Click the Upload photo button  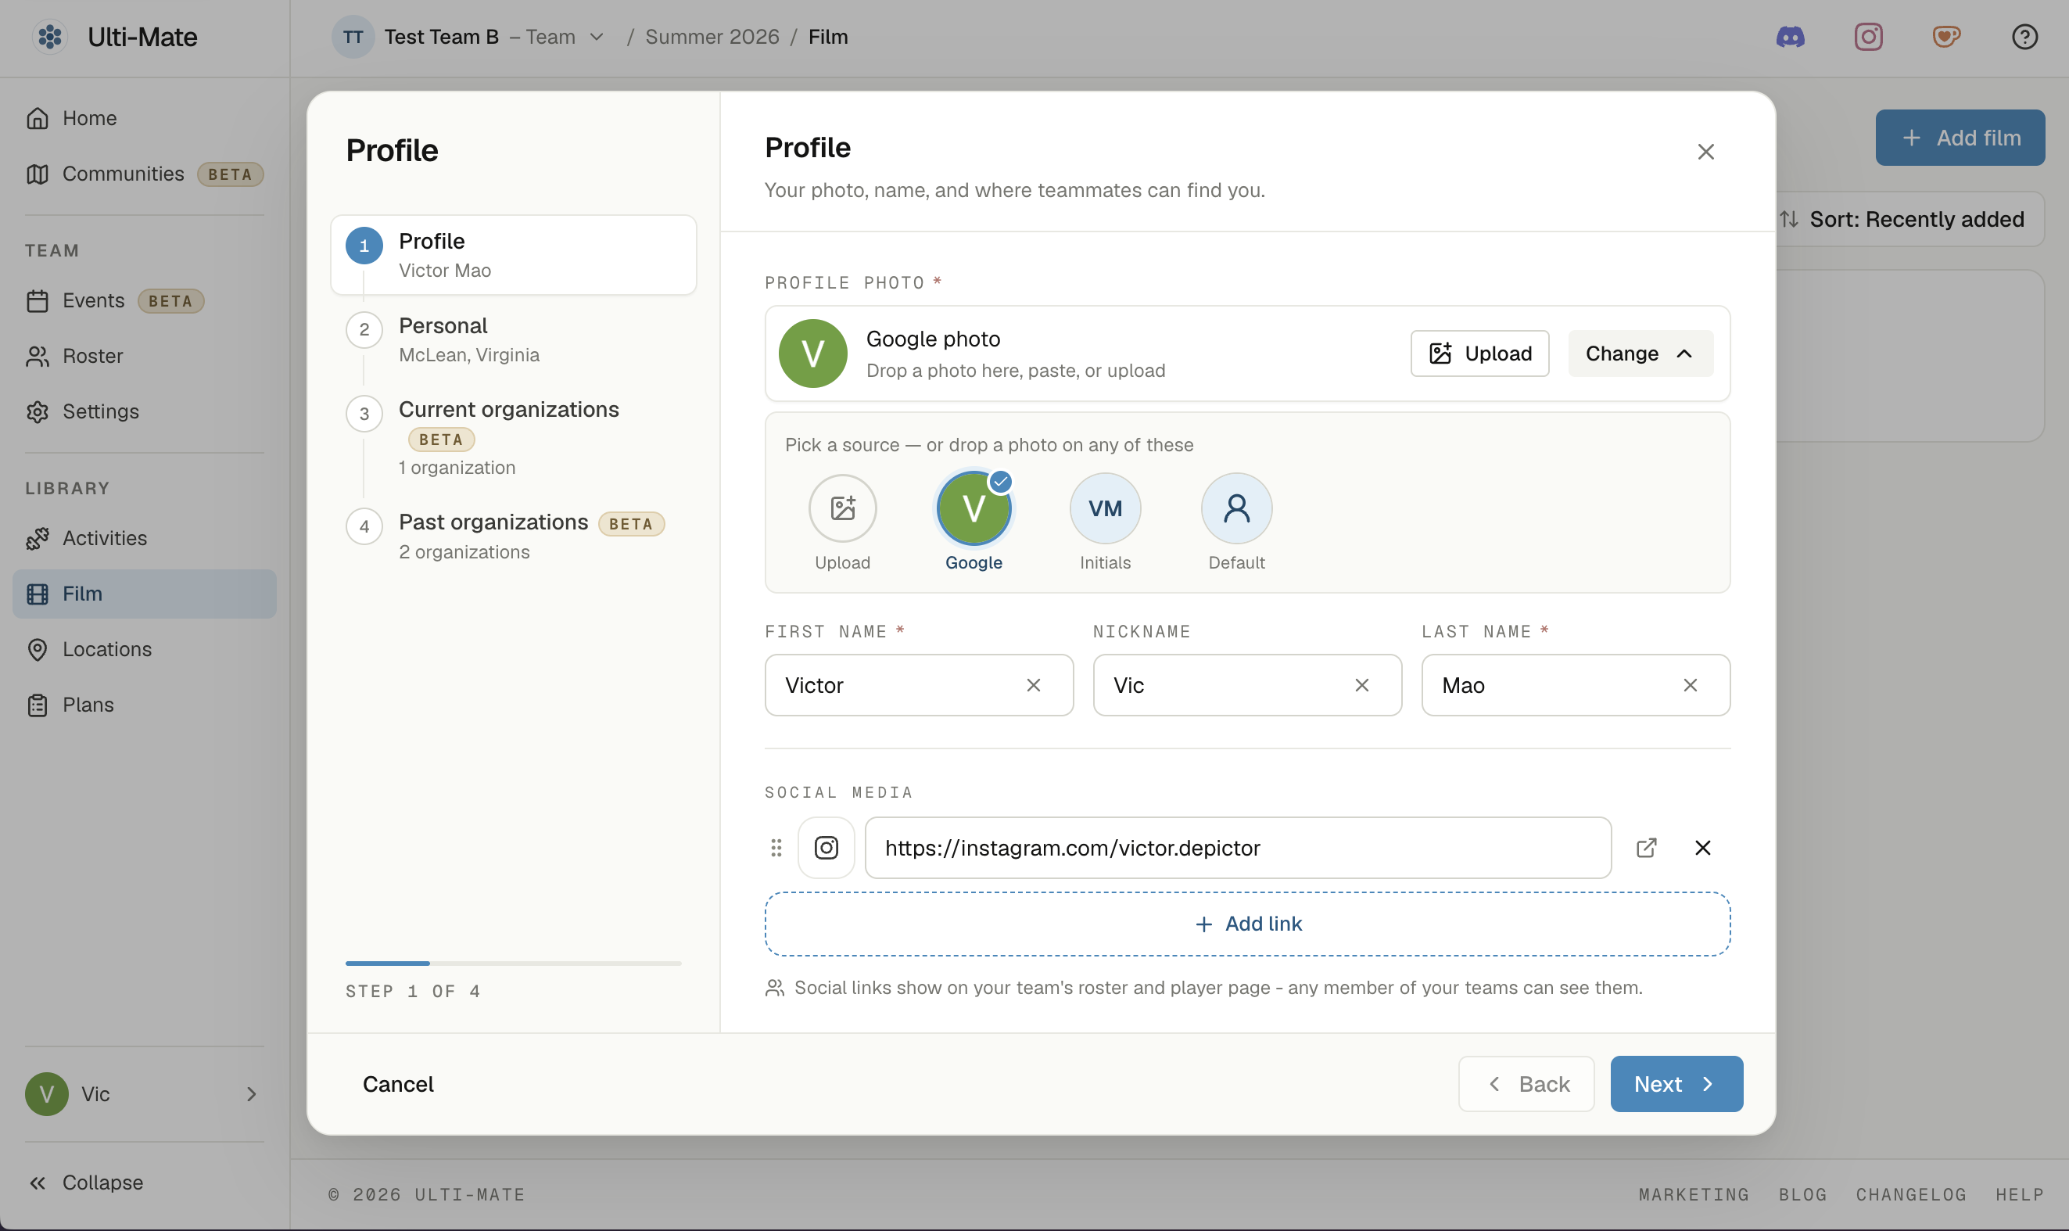coord(1479,354)
